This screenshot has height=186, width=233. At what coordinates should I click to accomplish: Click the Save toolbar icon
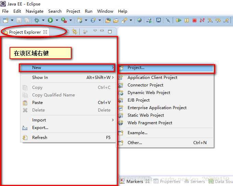19,20
